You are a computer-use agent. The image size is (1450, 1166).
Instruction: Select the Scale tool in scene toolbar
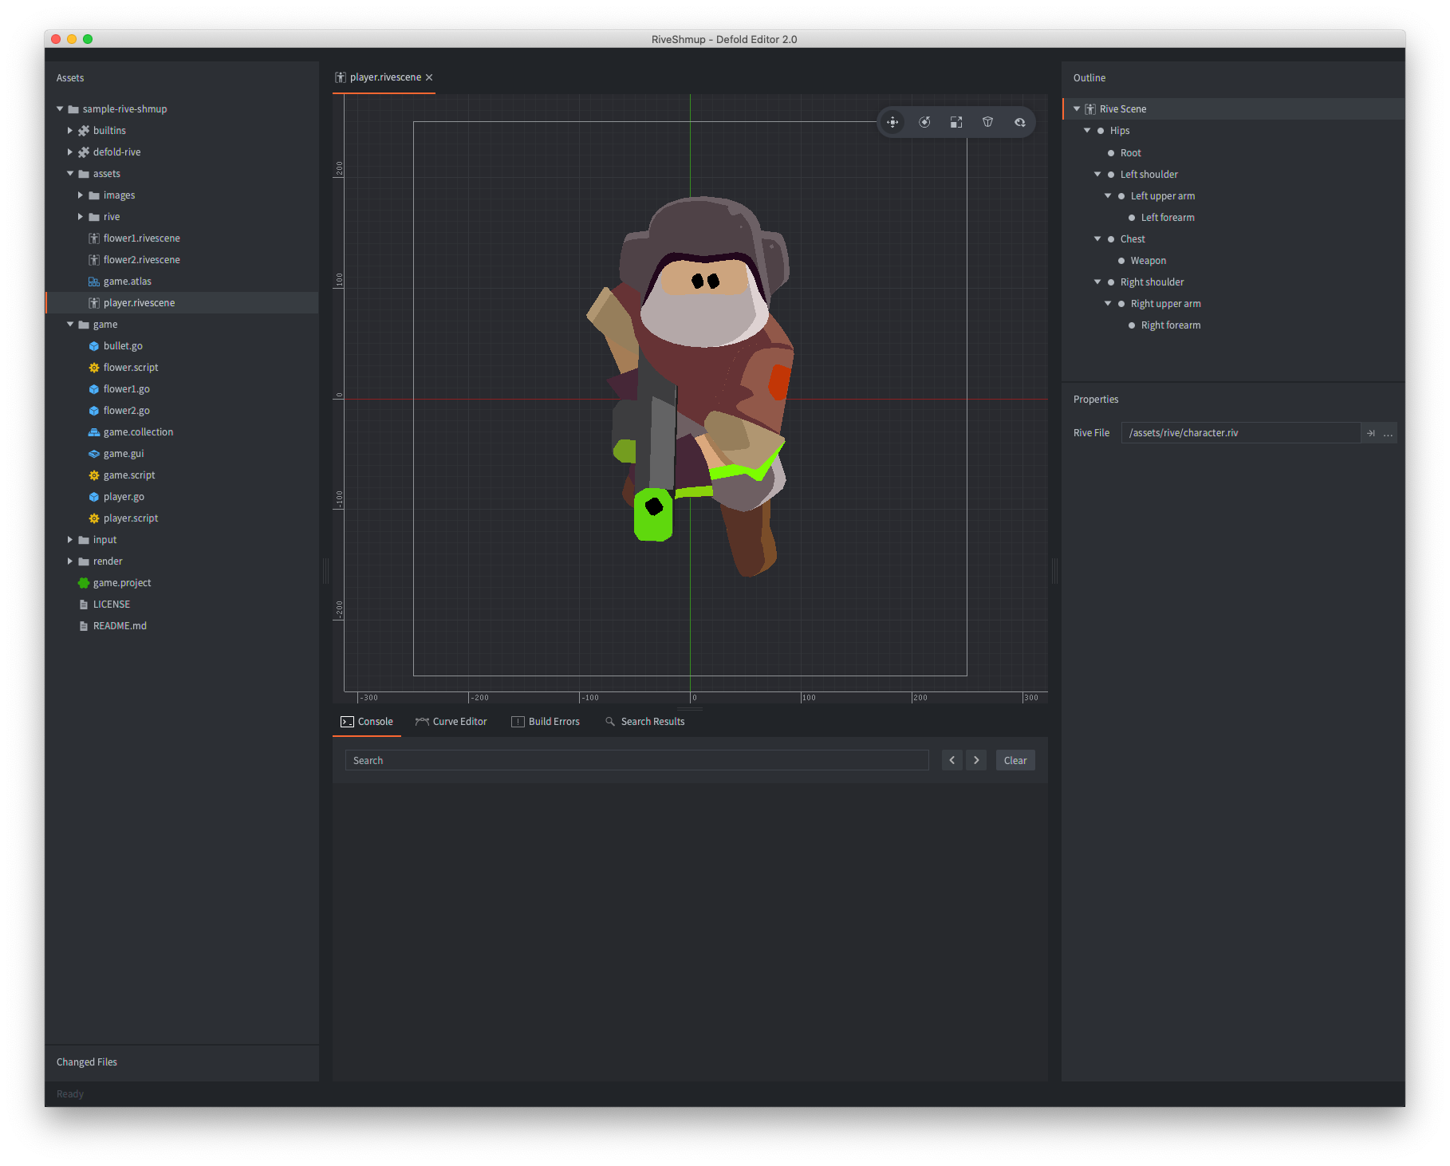[956, 122]
